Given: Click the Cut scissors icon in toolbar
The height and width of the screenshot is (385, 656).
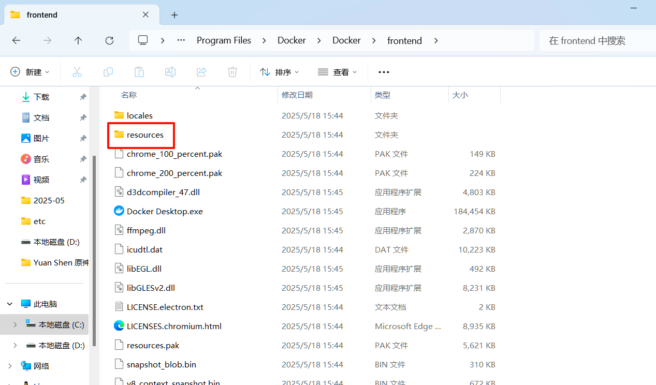Looking at the screenshot, I should coord(77,72).
